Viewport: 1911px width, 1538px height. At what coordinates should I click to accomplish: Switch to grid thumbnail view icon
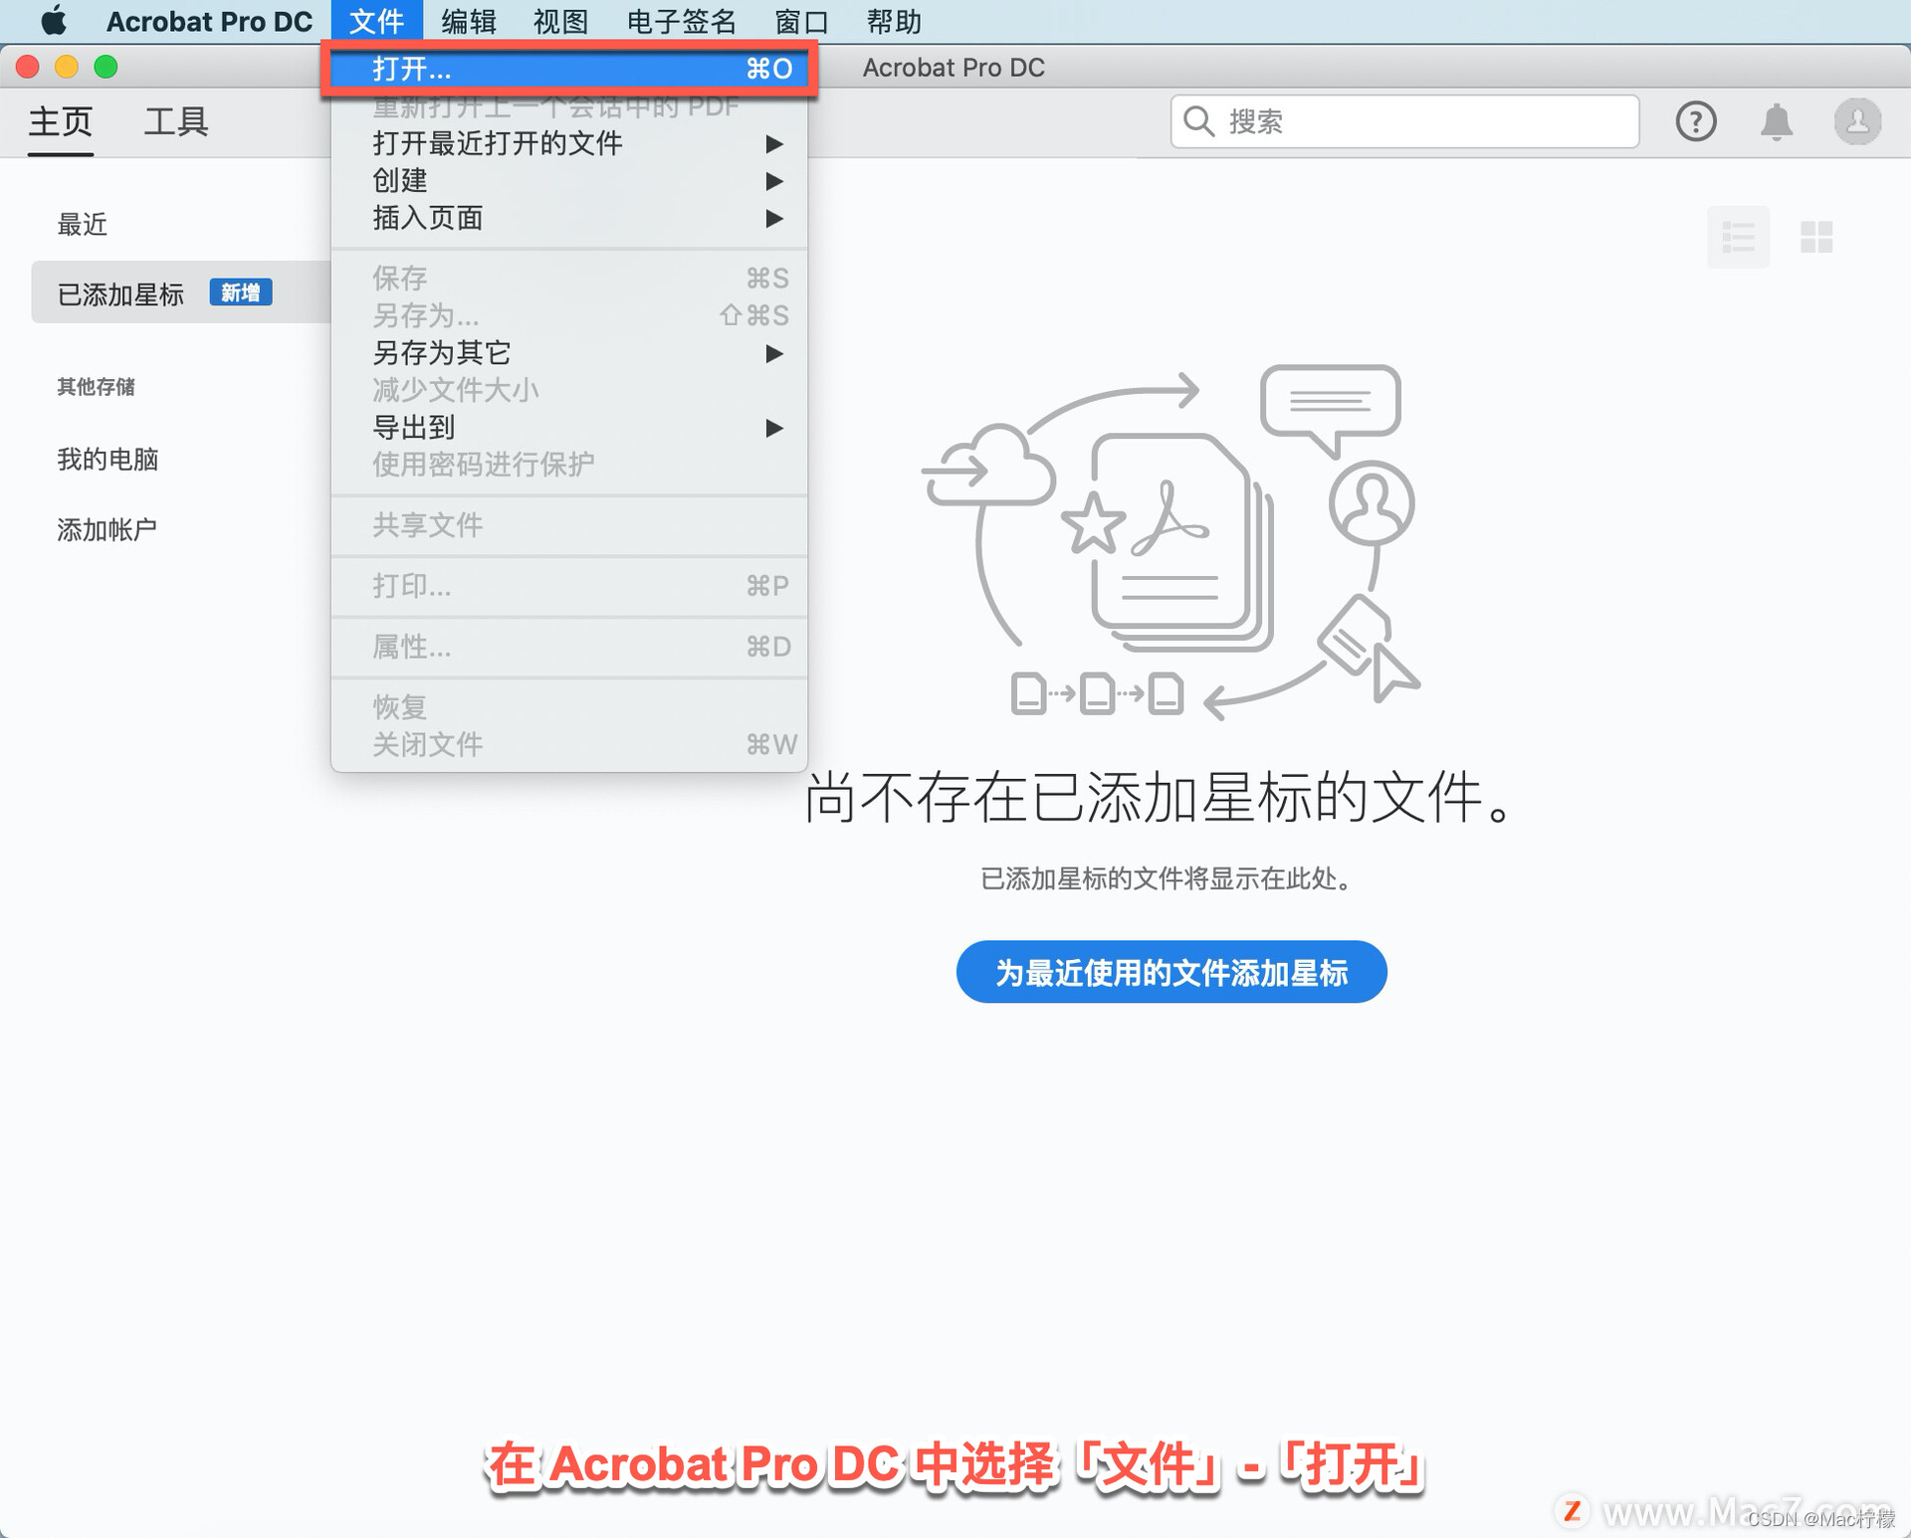click(x=1816, y=237)
